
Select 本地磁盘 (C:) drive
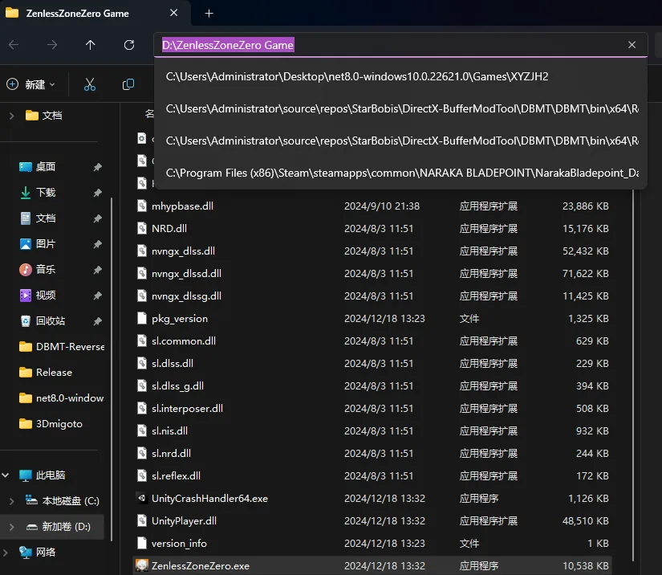pyautogui.click(x=63, y=501)
